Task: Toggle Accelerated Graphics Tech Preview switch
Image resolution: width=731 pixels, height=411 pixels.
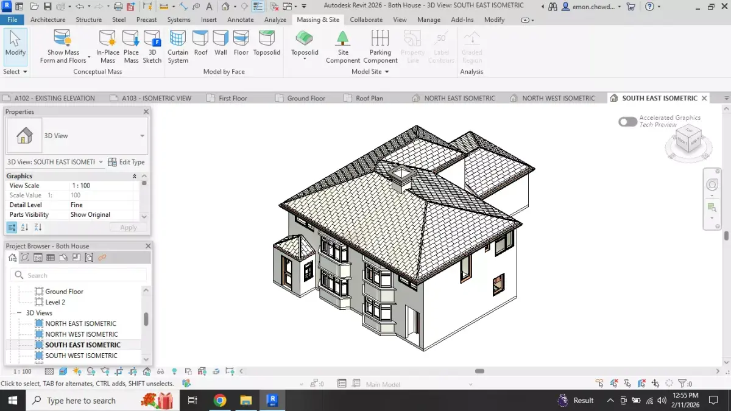Action: (627, 122)
